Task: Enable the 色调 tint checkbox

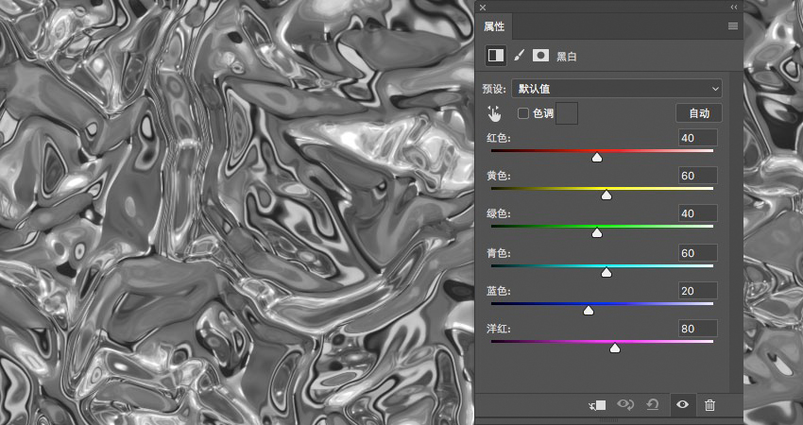Action: click(522, 113)
